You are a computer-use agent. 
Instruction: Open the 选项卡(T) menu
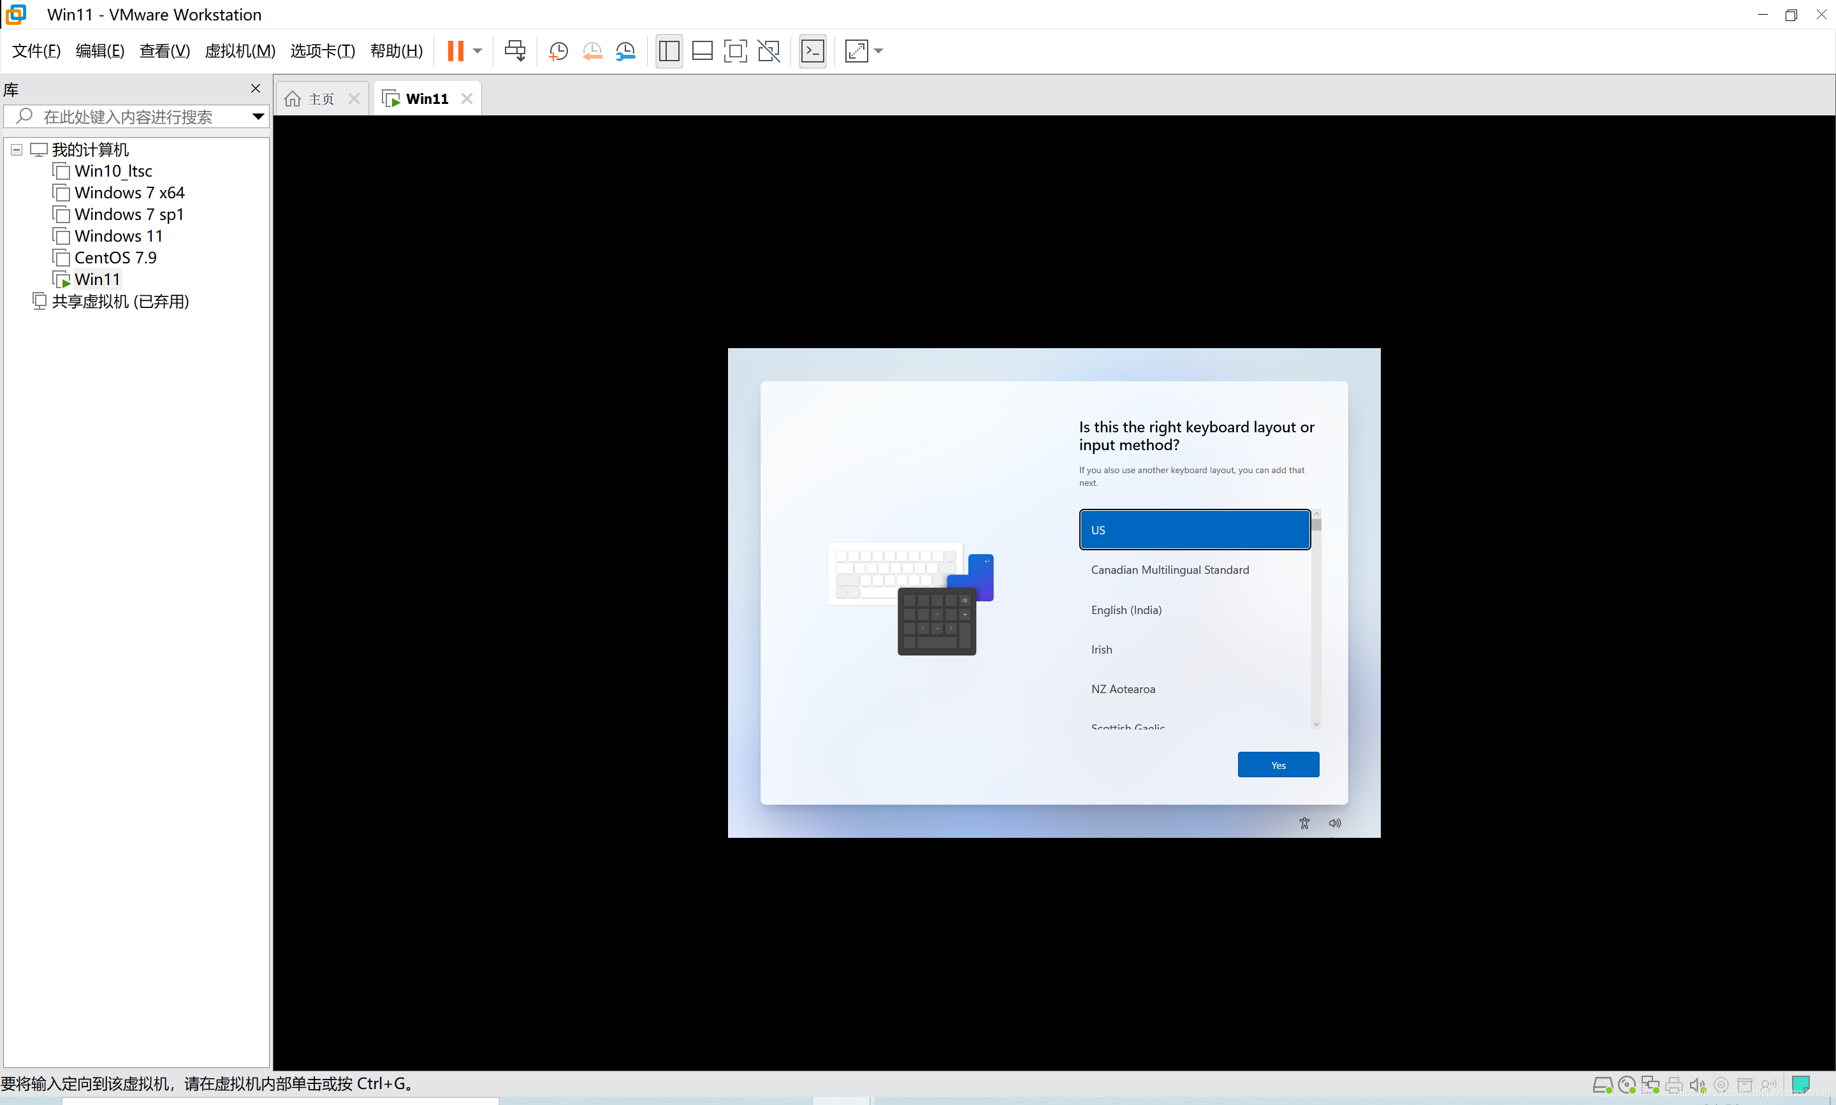(322, 50)
